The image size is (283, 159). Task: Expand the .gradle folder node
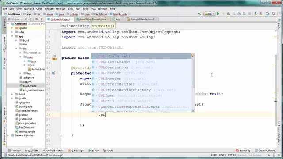point(12,28)
